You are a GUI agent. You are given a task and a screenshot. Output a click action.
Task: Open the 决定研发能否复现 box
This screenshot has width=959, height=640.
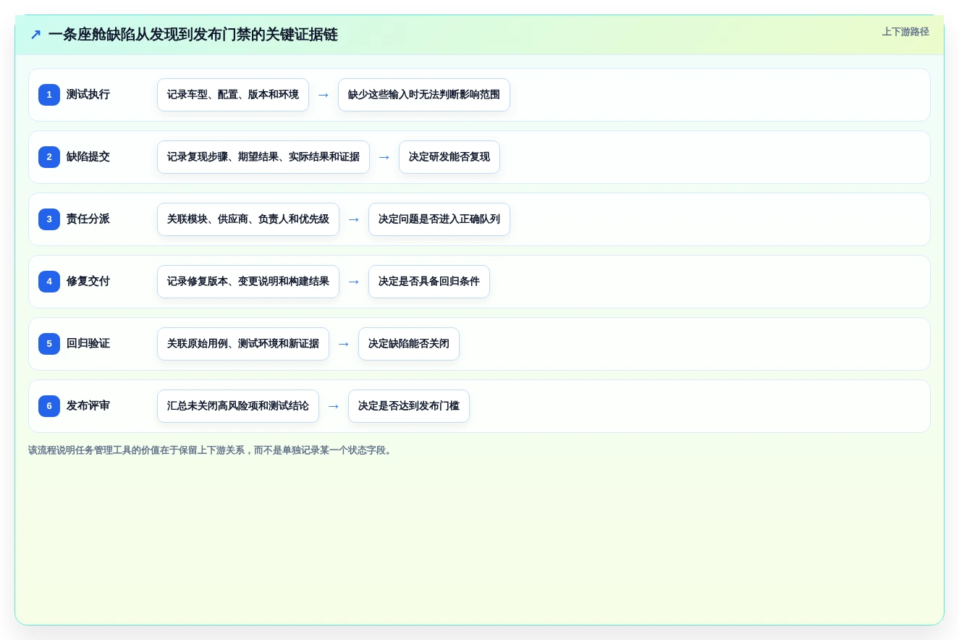click(x=449, y=157)
